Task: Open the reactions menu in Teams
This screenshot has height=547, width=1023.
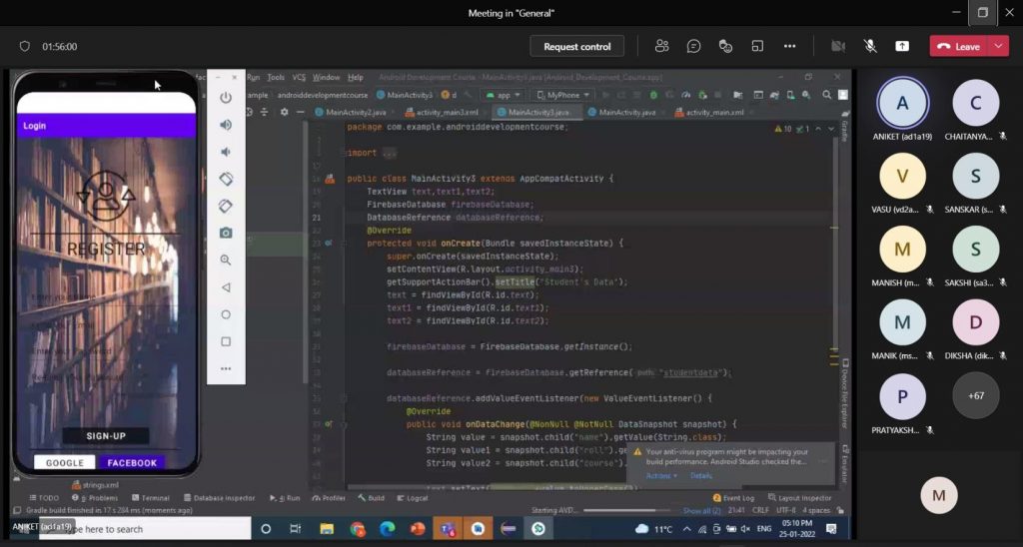Action: tap(725, 46)
